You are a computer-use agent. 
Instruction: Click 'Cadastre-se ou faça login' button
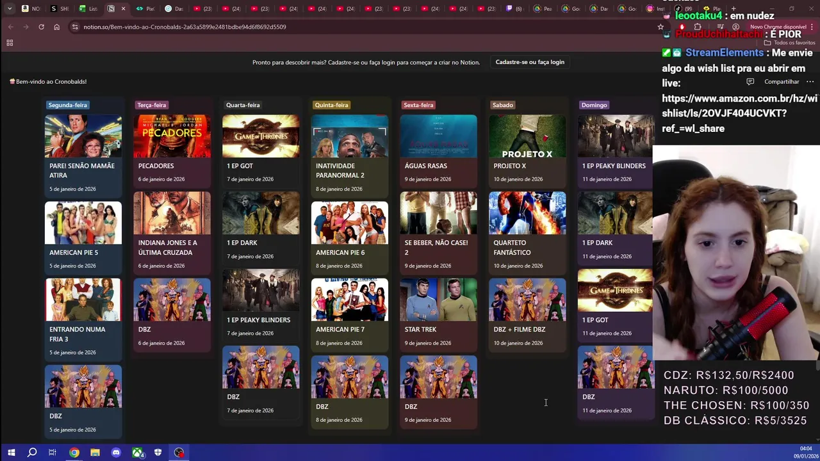pos(530,62)
